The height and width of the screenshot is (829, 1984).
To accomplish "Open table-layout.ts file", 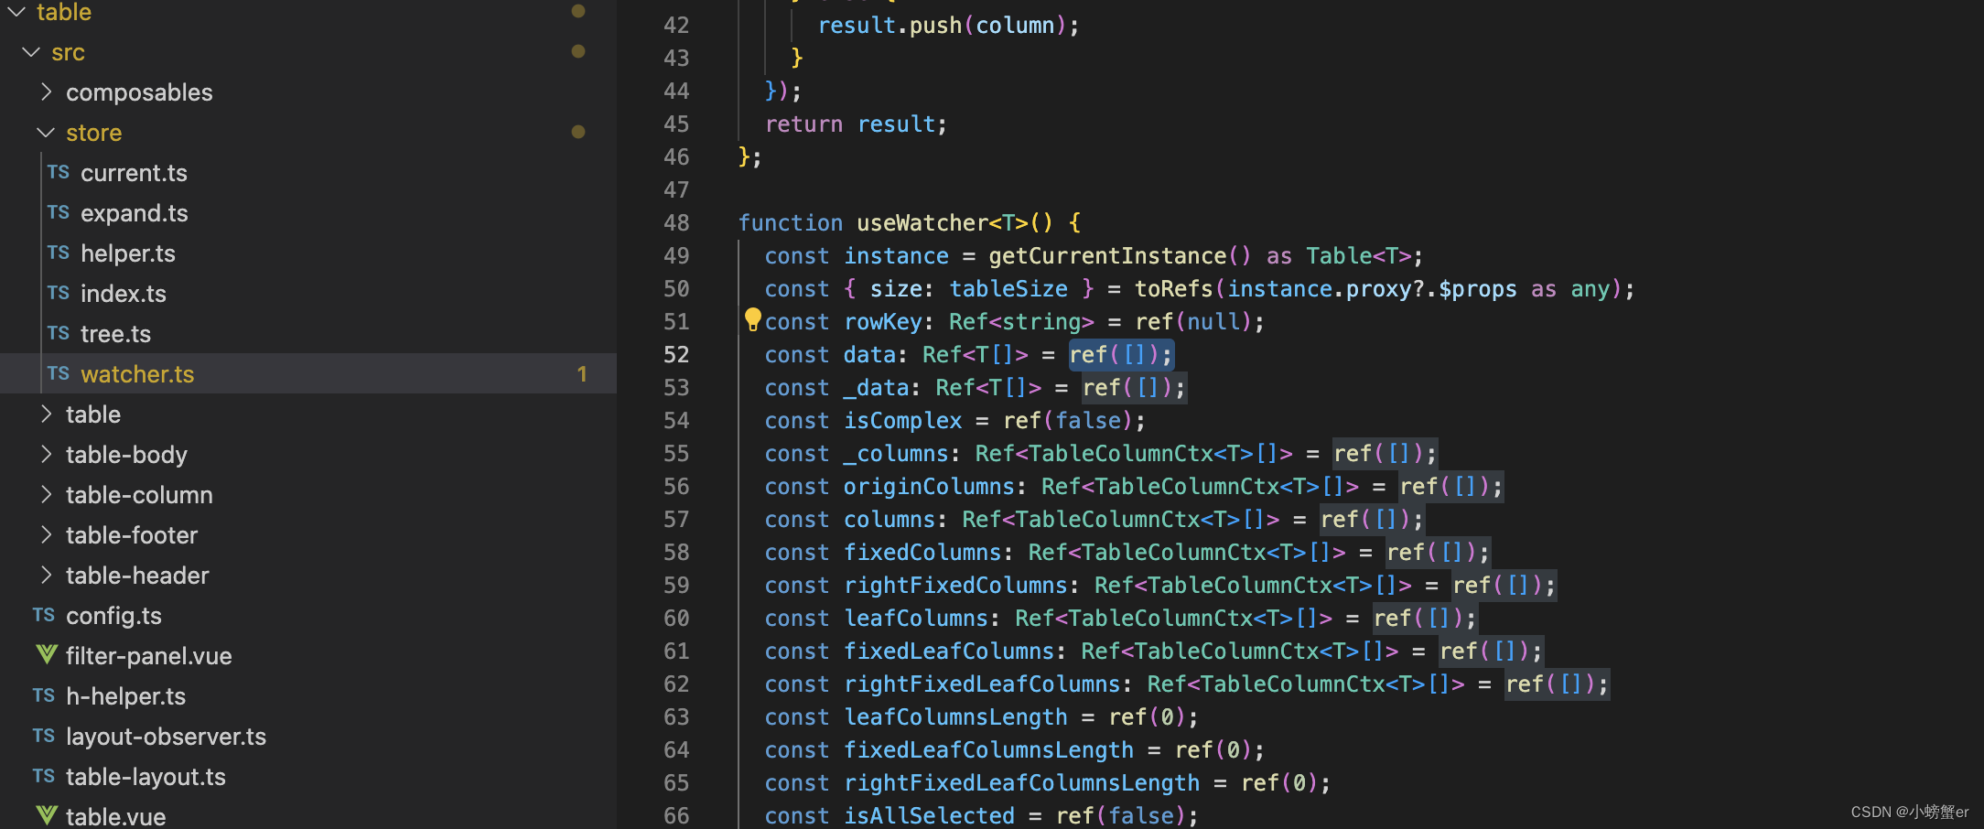I will coord(146,777).
